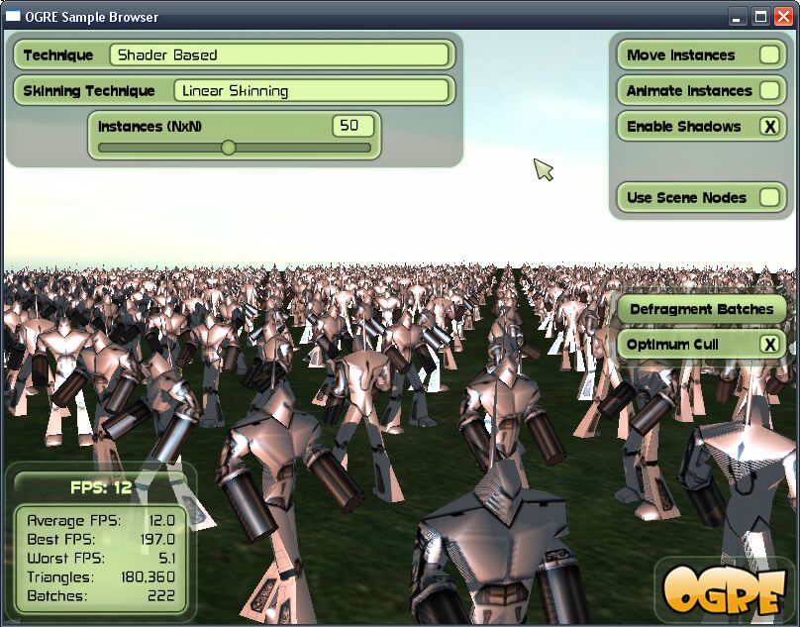Click the instances value field showing 50
The width and height of the screenshot is (800, 627).
pyautogui.click(x=353, y=126)
